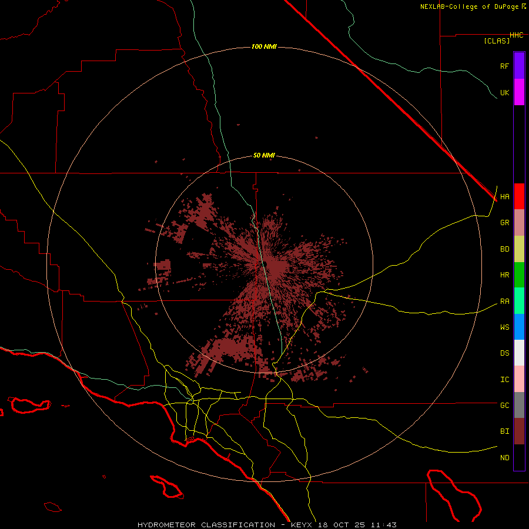Click the GR legend label

pos(504,223)
